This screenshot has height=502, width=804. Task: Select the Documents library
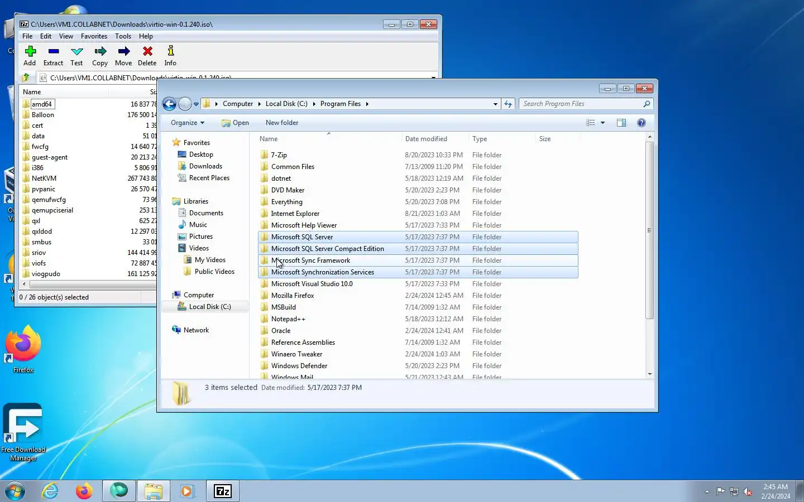point(206,213)
